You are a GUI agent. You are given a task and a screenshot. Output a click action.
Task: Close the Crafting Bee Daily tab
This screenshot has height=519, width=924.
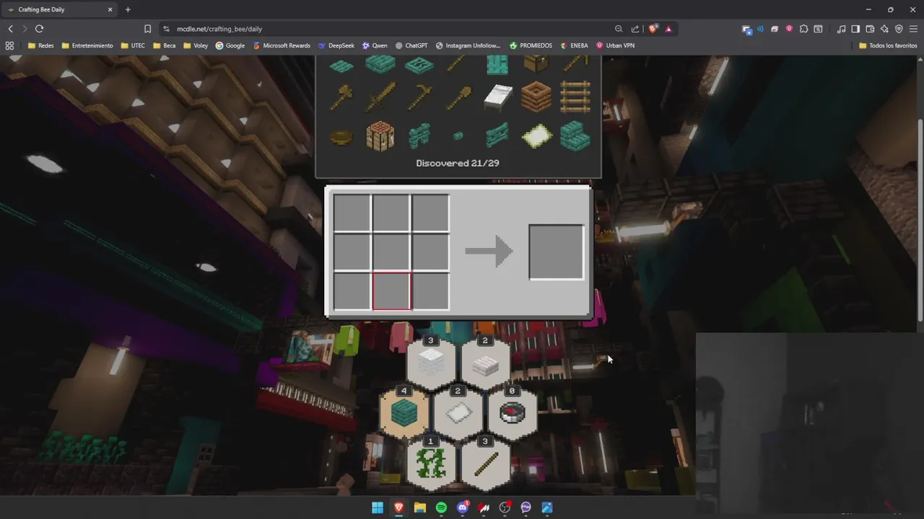pyautogui.click(x=110, y=9)
